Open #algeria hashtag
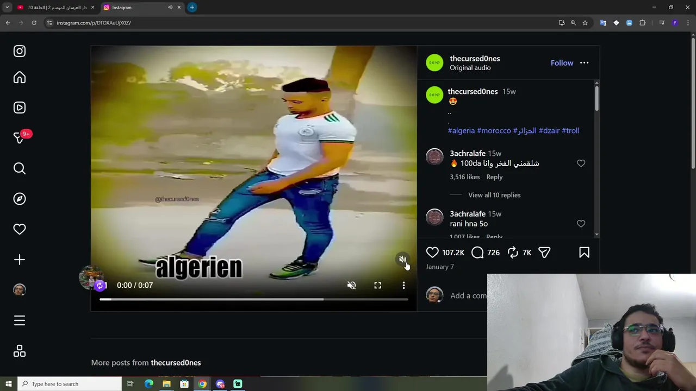696x391 pixels. point(461,131)
